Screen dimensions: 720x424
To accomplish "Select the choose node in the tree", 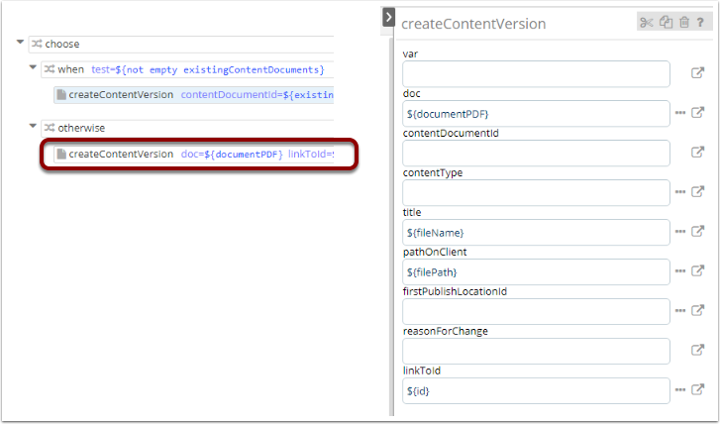I will tap(61, 44).
